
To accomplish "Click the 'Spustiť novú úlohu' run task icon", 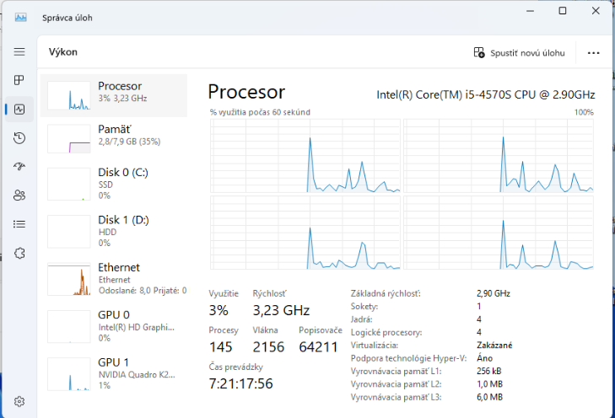I will pyautogui.click(x=479, y=52).
